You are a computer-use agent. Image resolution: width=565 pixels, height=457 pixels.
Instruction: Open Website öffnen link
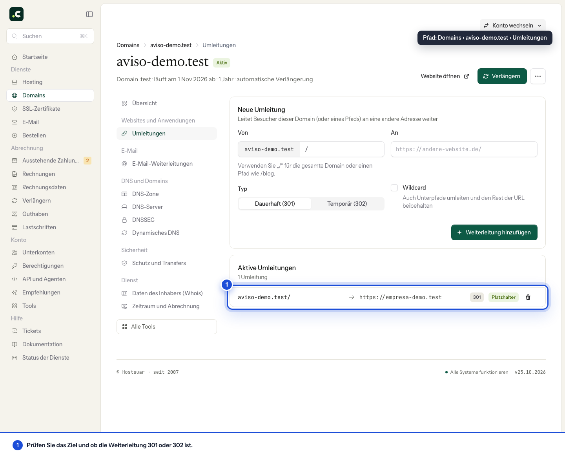tap(445, 76)
